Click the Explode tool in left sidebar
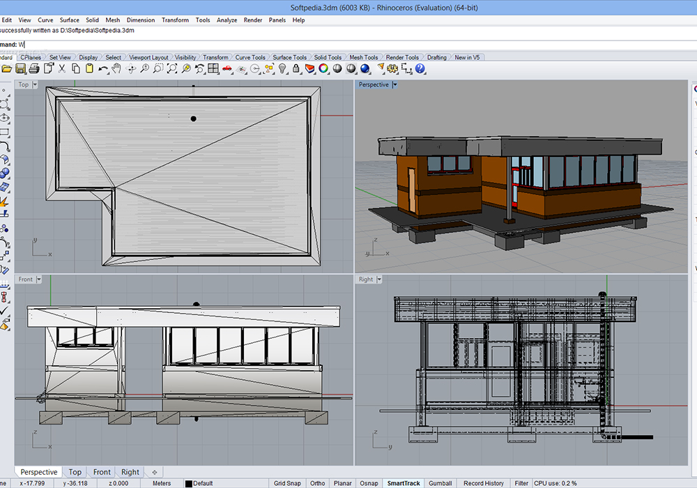This screenshot has width=697, height=488. 3,202
